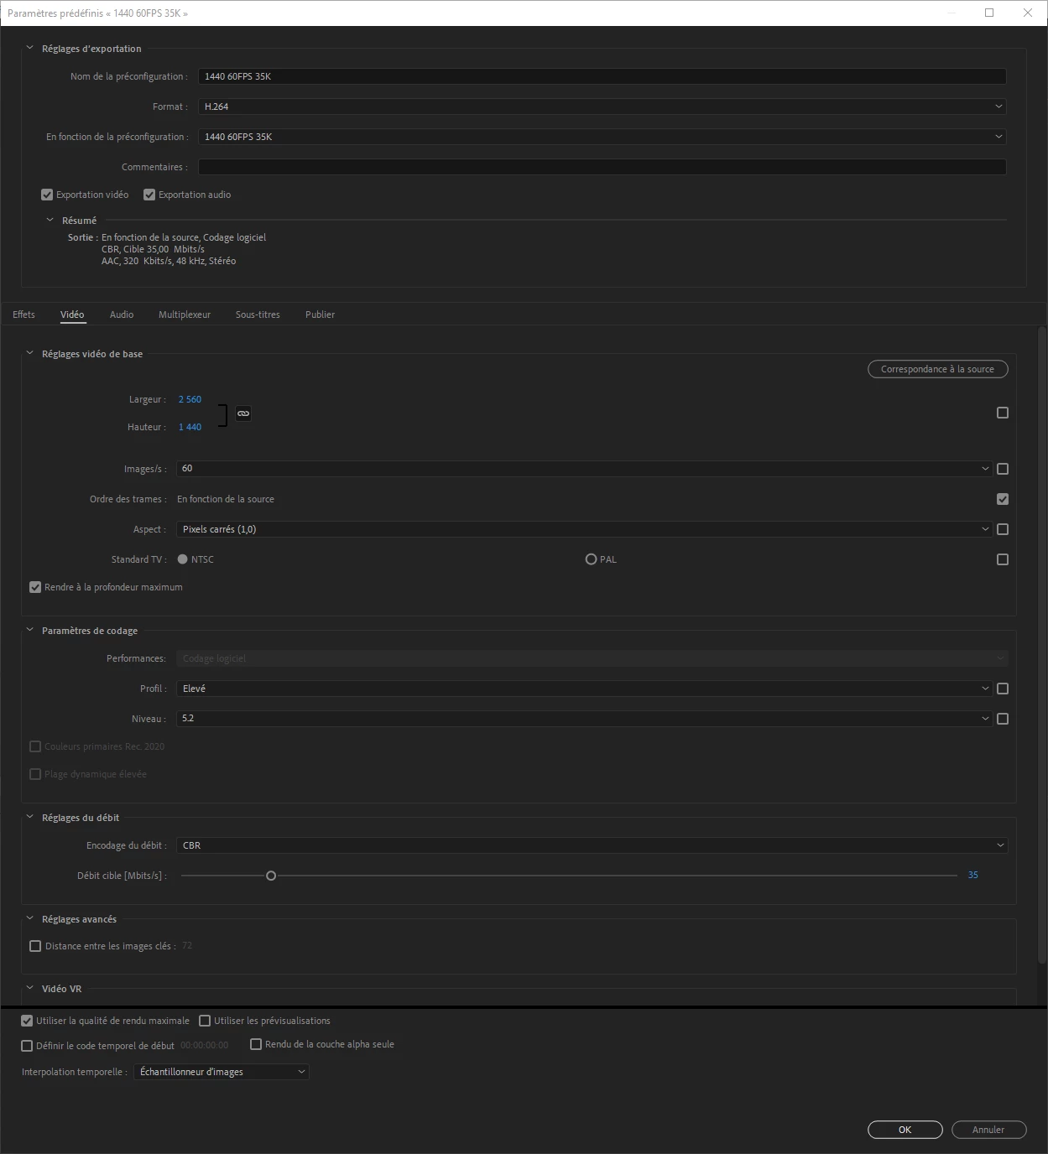Toggle match-source checkbox for Largeur/Hauteur

tap(1003, 413)
